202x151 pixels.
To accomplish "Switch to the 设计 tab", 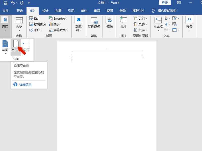I will (x=45, y=11).
